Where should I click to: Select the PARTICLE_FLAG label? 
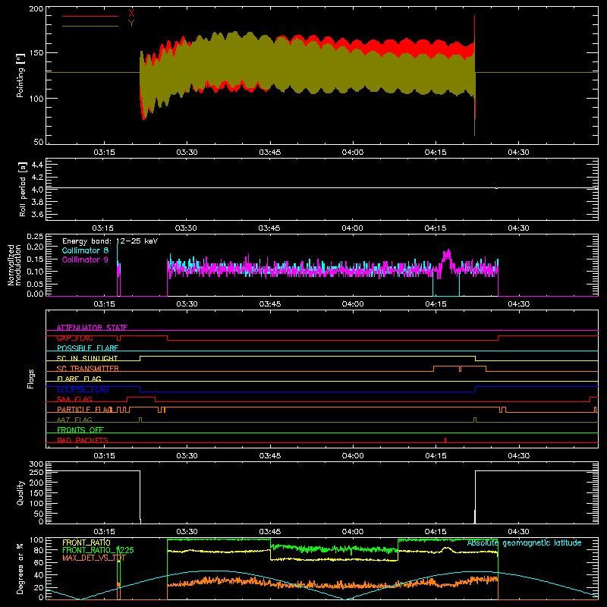pos(85,410)
